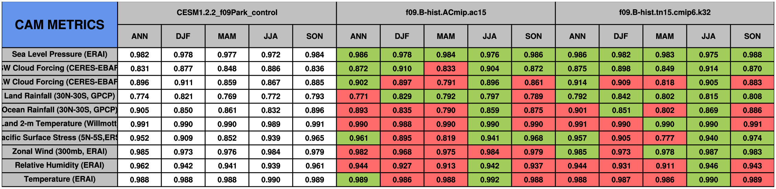Select the green 0.992 Temperature cell
This screenshot has height=189, width=776.
coord(490,179)
